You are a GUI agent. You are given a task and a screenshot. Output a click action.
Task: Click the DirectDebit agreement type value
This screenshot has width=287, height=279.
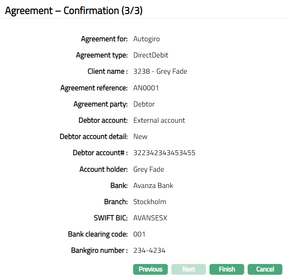click(x=151, y=55)
